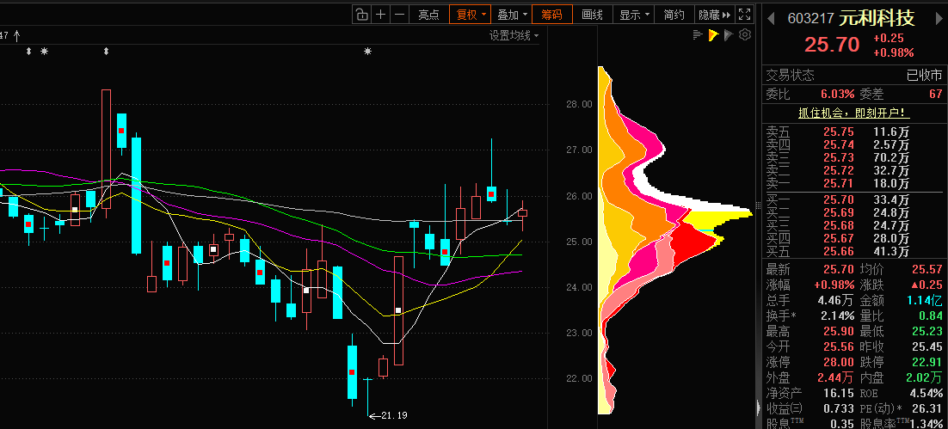Click 卖一 price 25.71
This screenshot has width=948, height=429.
click(837, 184)
